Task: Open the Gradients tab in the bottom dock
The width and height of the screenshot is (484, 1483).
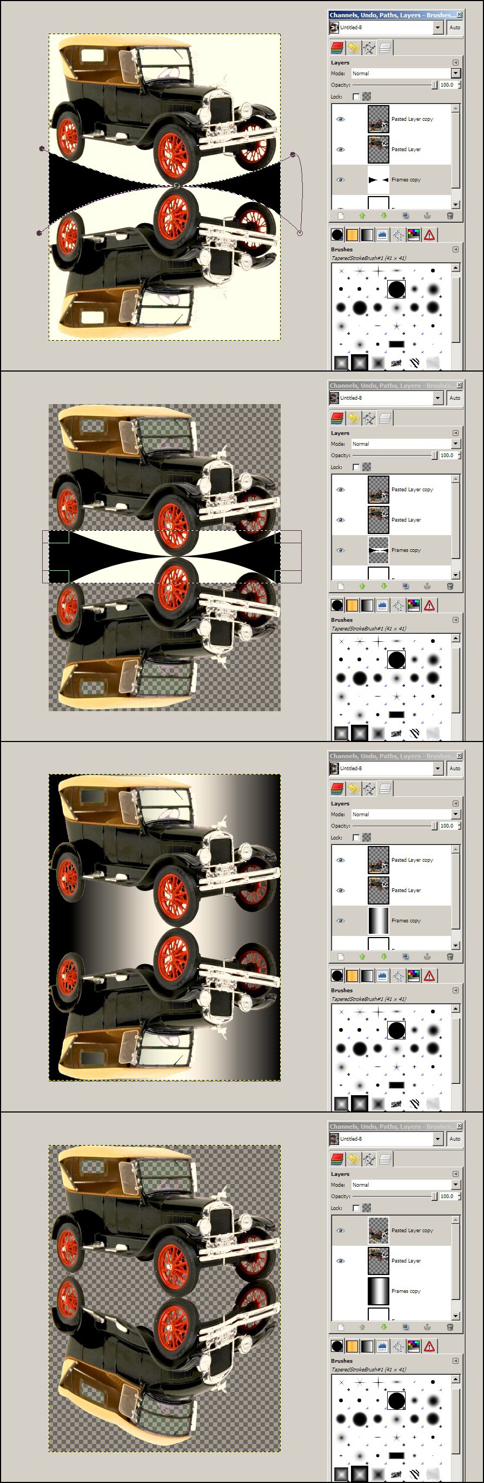Action: (x=367, y=1346)
